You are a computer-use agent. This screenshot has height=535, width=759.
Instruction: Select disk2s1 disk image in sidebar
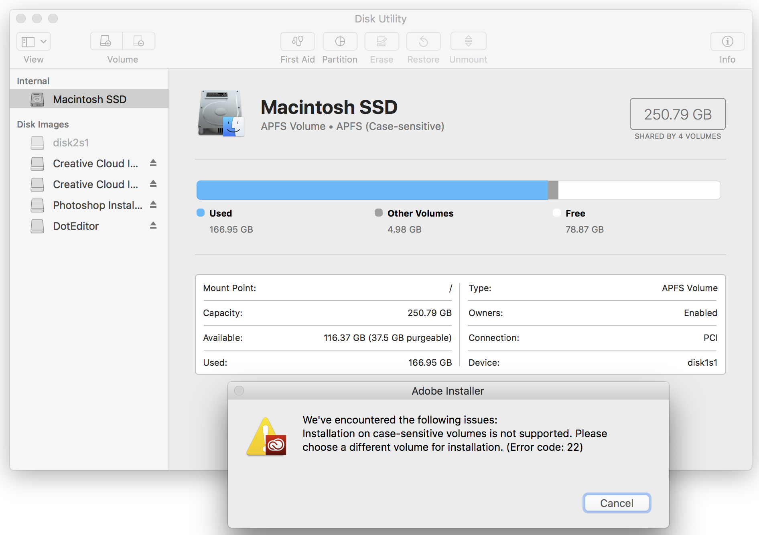pos(89,143)
